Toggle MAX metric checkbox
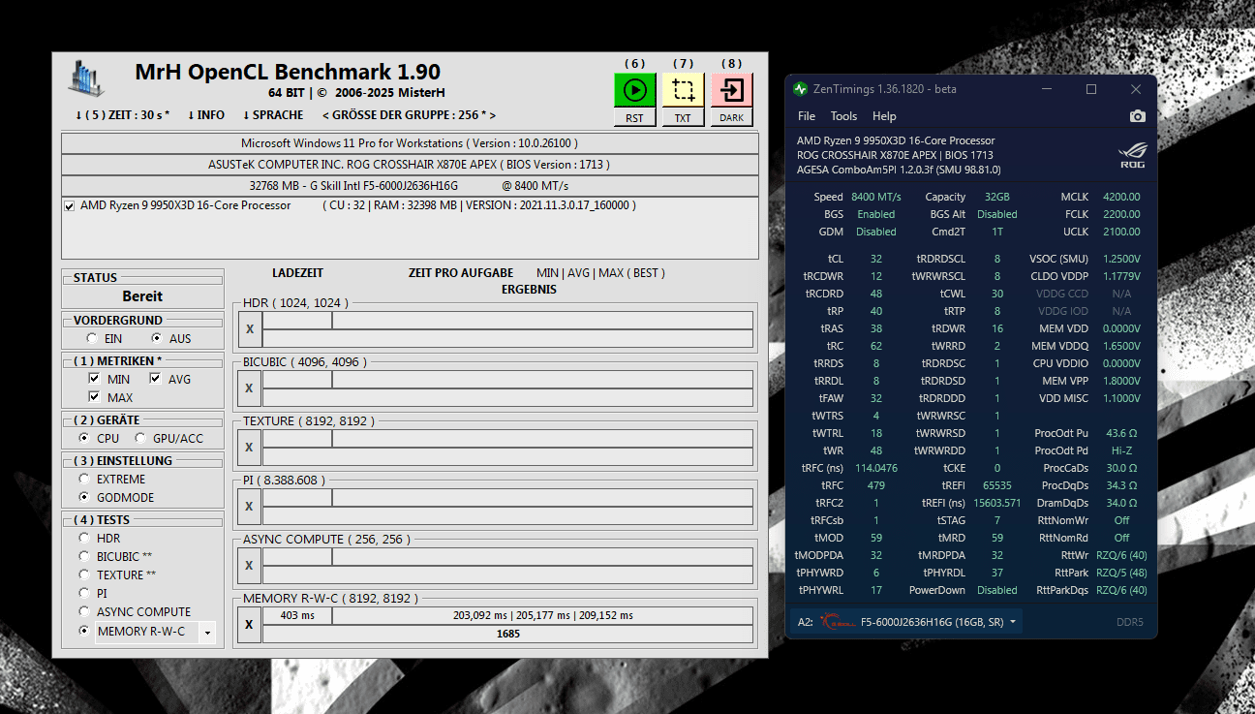 pos(94,398)
